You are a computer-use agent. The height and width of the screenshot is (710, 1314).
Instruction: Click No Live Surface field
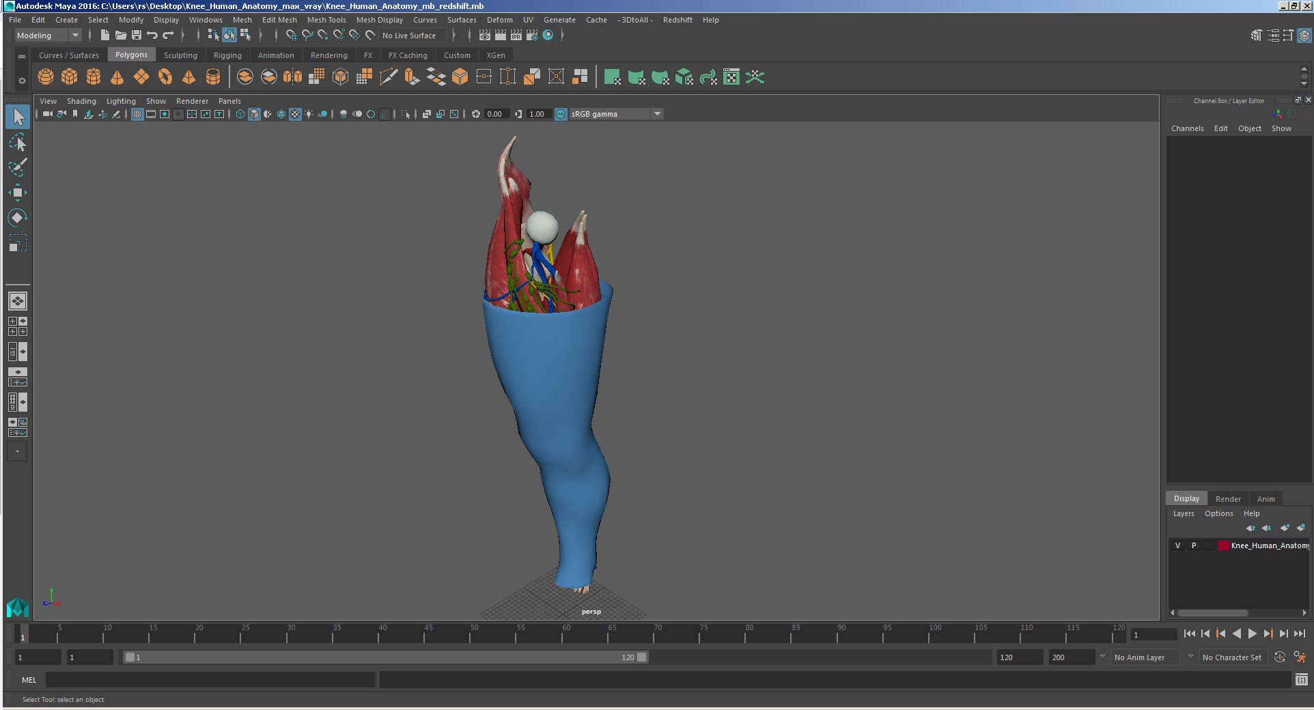[413, 35]
